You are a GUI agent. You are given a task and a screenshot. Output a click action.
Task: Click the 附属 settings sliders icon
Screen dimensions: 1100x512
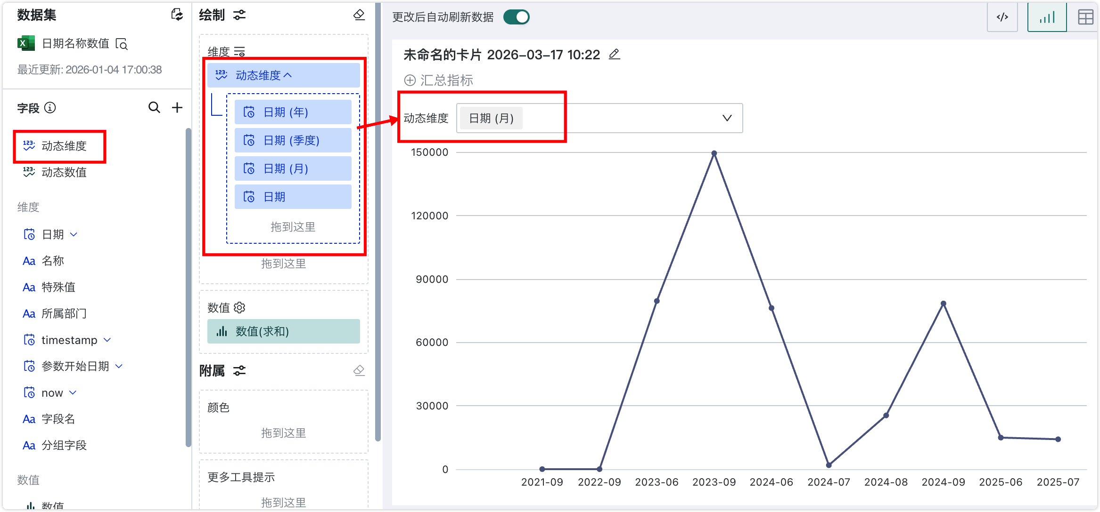(x=239, y=371)
